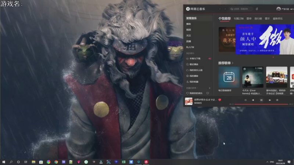Show hidden system tray icons
294x165 pixels.
268,162
